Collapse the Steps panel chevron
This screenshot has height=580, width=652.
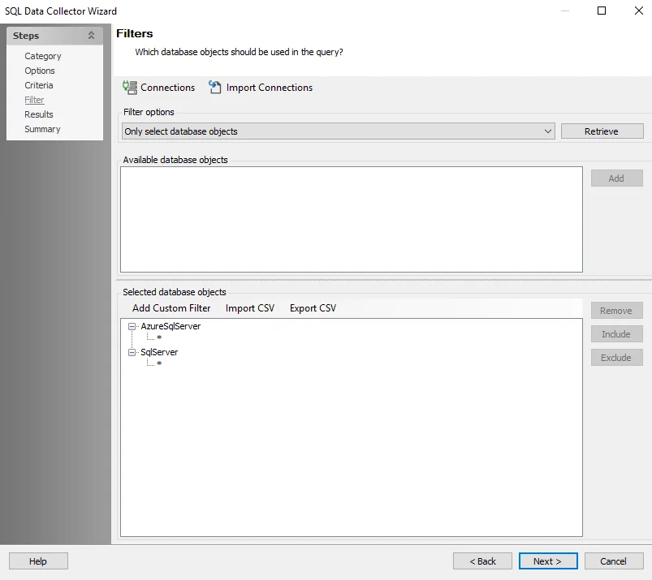[x=91, y=36]
